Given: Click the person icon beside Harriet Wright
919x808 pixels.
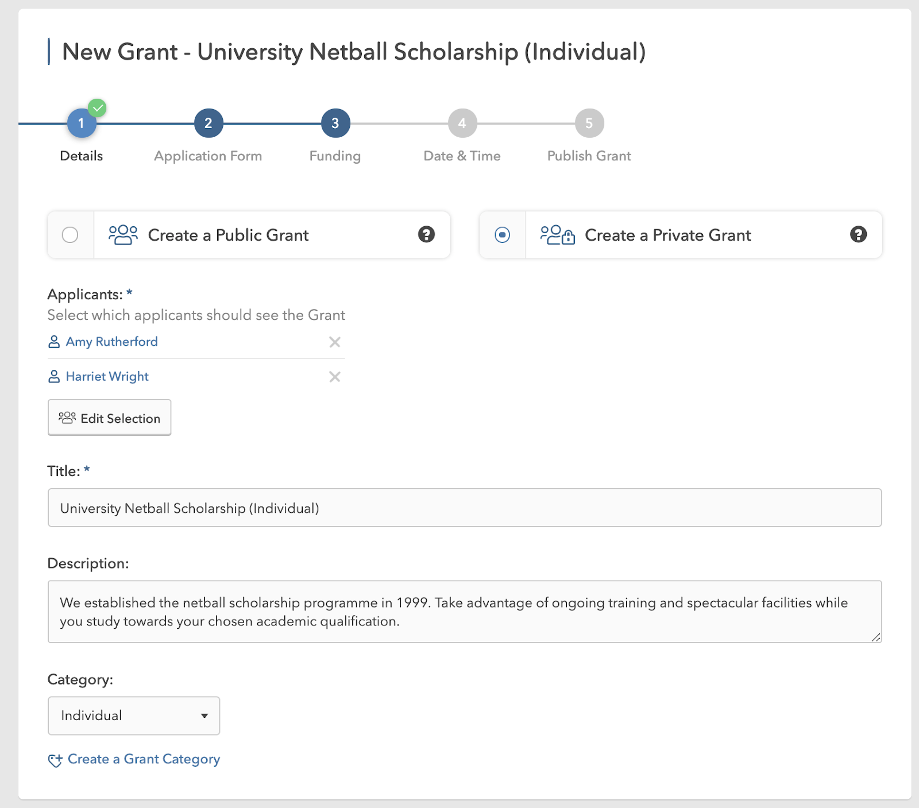Looking at the screenshot, I should tap(54, 377).
